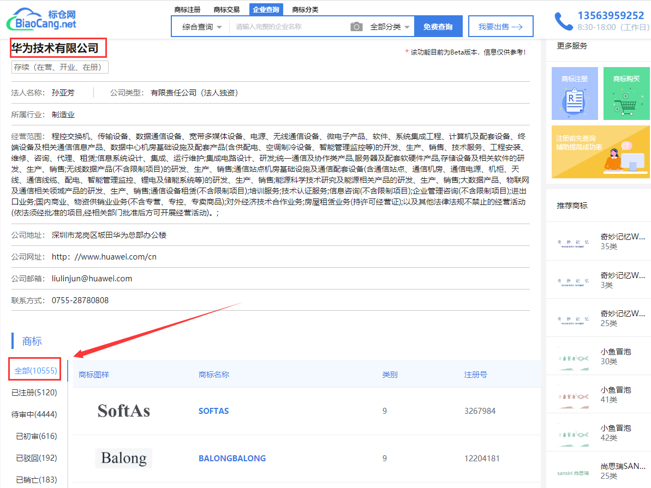Click the phone handset icon
Screen dimensions: 651x488
coord(563,21)
